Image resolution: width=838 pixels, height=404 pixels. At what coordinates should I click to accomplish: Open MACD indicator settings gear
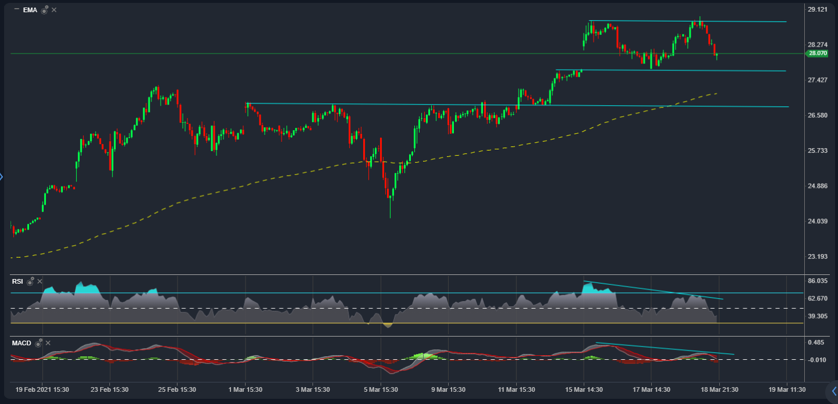(38, 343)
